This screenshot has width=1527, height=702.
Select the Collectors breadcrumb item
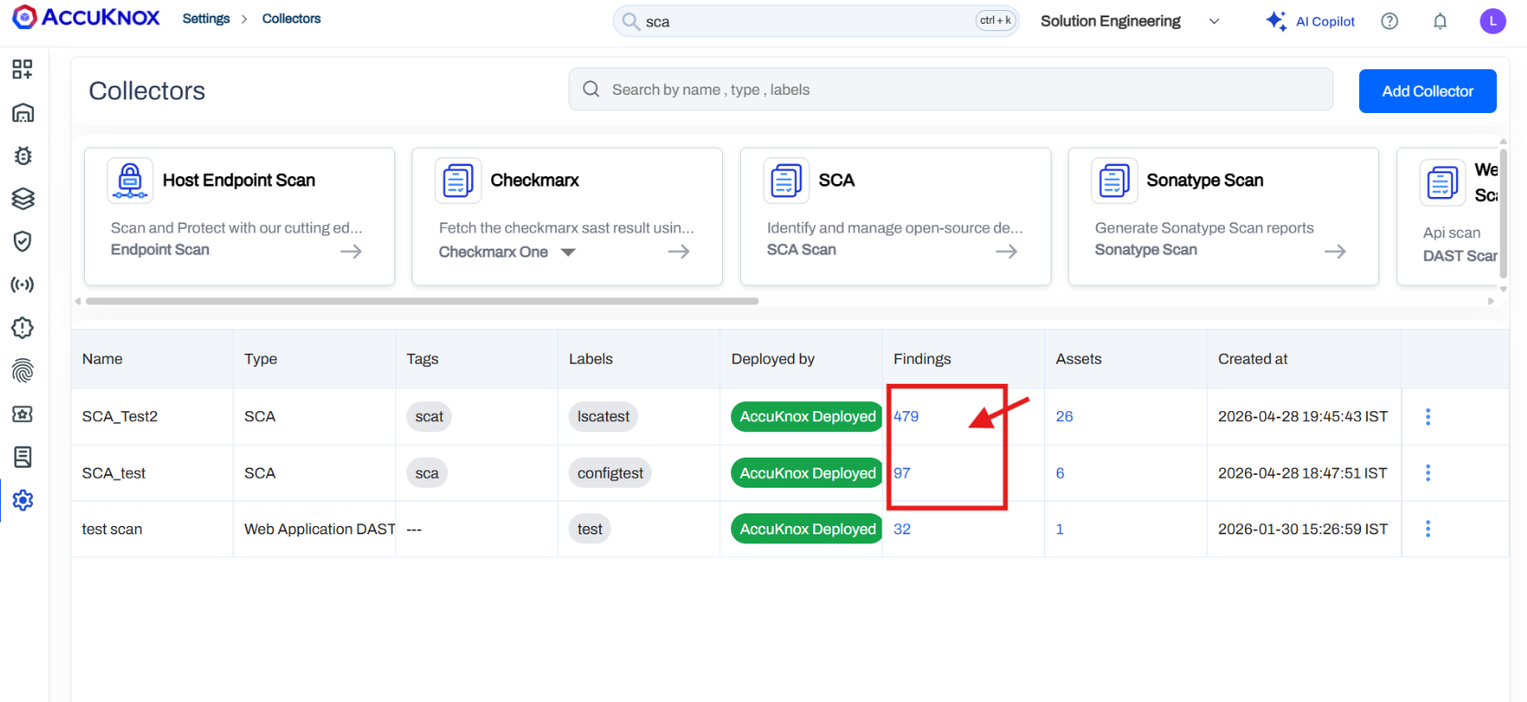(x=291, y=19)
